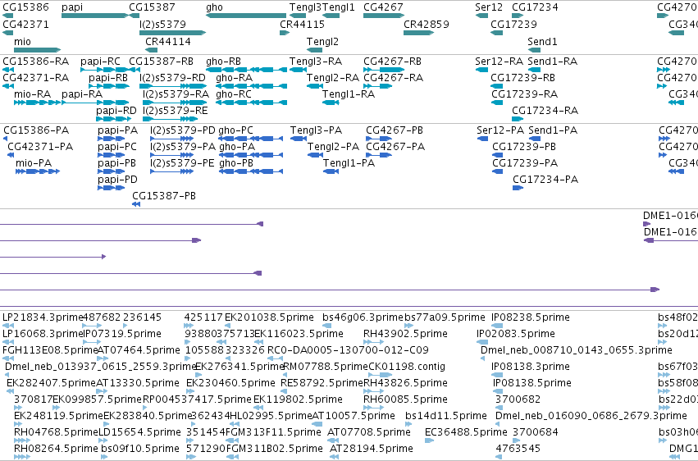The image size is (698, 461).
Task: Select transcript l(2)s5379-RD
Action: click(173, 86)
